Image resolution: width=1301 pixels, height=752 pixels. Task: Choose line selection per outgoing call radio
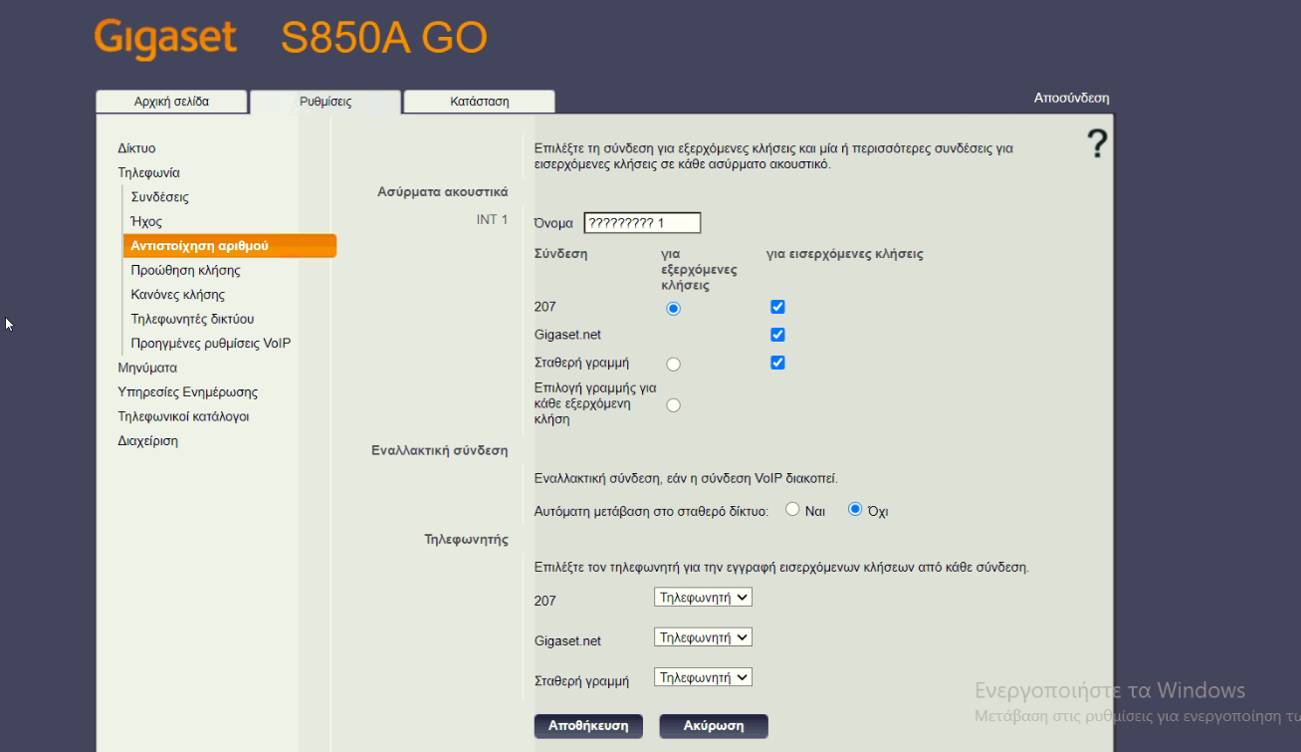click(673, 405)
